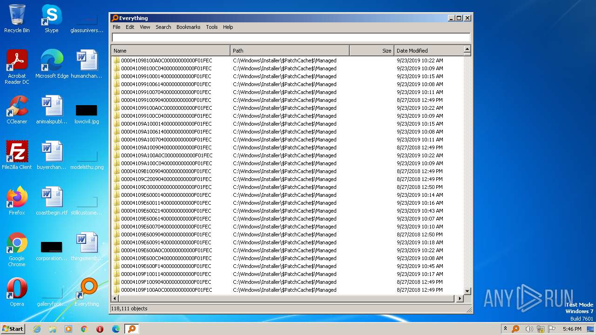Click date 9/23/2019 10:18 AM
Image resolution: width=596 pixels, height=335 pixels.
tap(420, 242)
